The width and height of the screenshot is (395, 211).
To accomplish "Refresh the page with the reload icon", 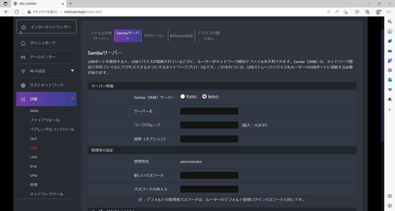I will (x=17, y=12).
